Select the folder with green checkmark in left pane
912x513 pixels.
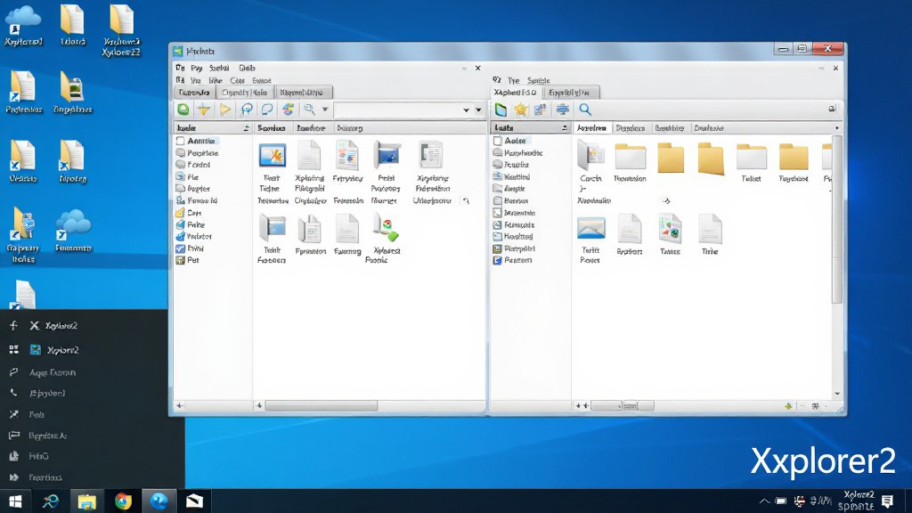coord(386,228)
